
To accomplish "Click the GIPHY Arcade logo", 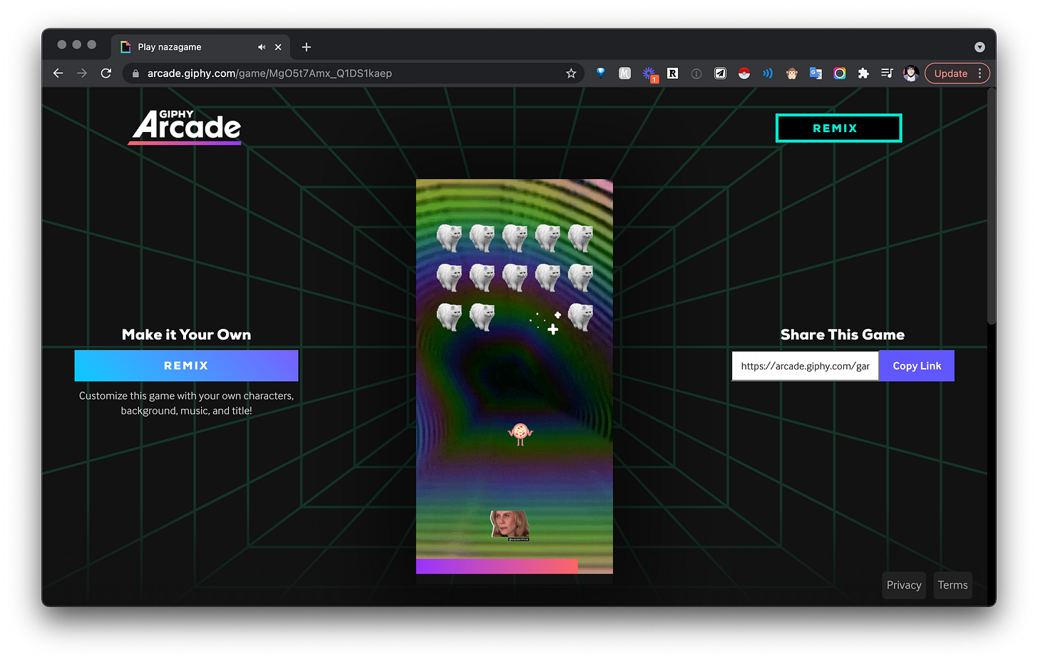I will (x=185, y=127).
